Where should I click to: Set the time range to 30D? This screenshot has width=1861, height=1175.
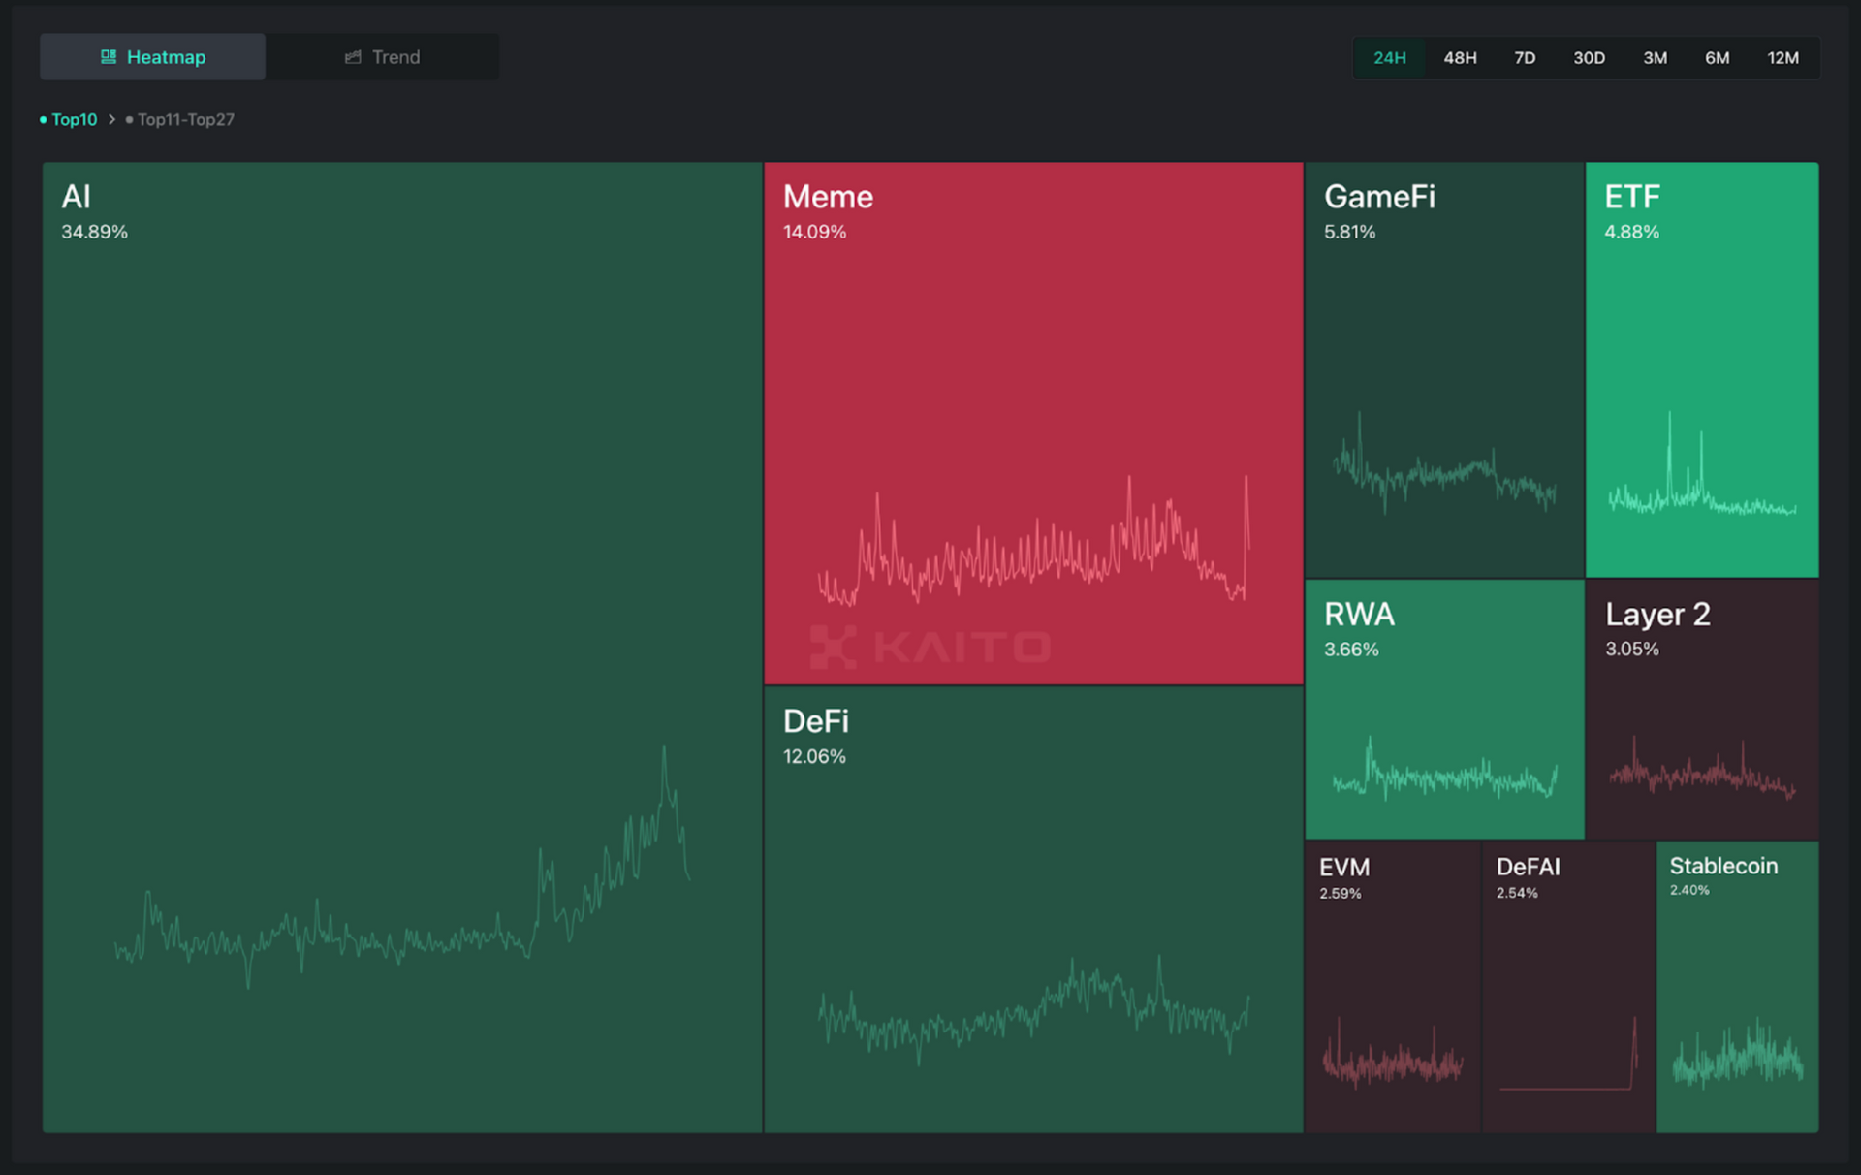click(1589, 58)
